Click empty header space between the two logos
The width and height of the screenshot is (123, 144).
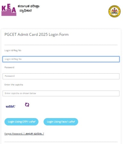tap(74, 11)
